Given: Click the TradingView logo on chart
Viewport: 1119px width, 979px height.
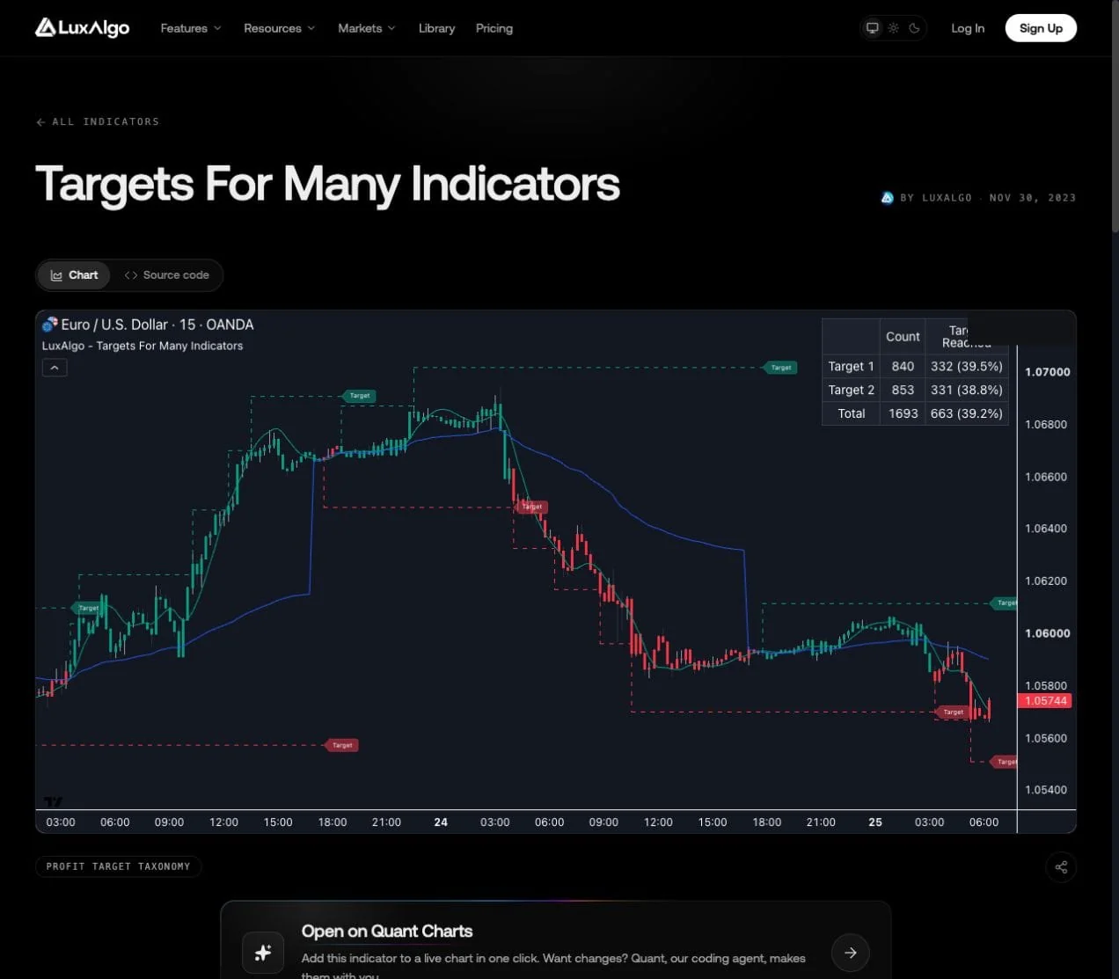Looking at the screenshot, I should 54,801.
